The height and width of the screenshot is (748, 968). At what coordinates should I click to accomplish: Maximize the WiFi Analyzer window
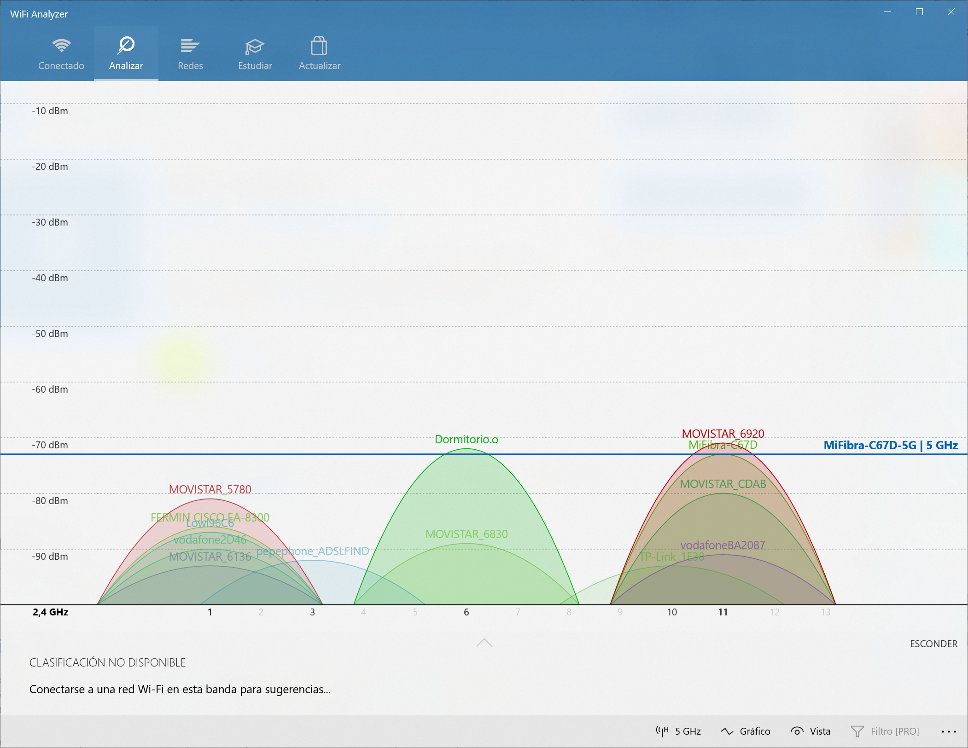[x=919, y=12]
